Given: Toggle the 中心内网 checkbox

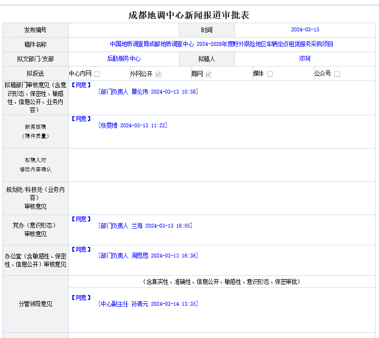Looking at the screenshot, I should point(97,74).
